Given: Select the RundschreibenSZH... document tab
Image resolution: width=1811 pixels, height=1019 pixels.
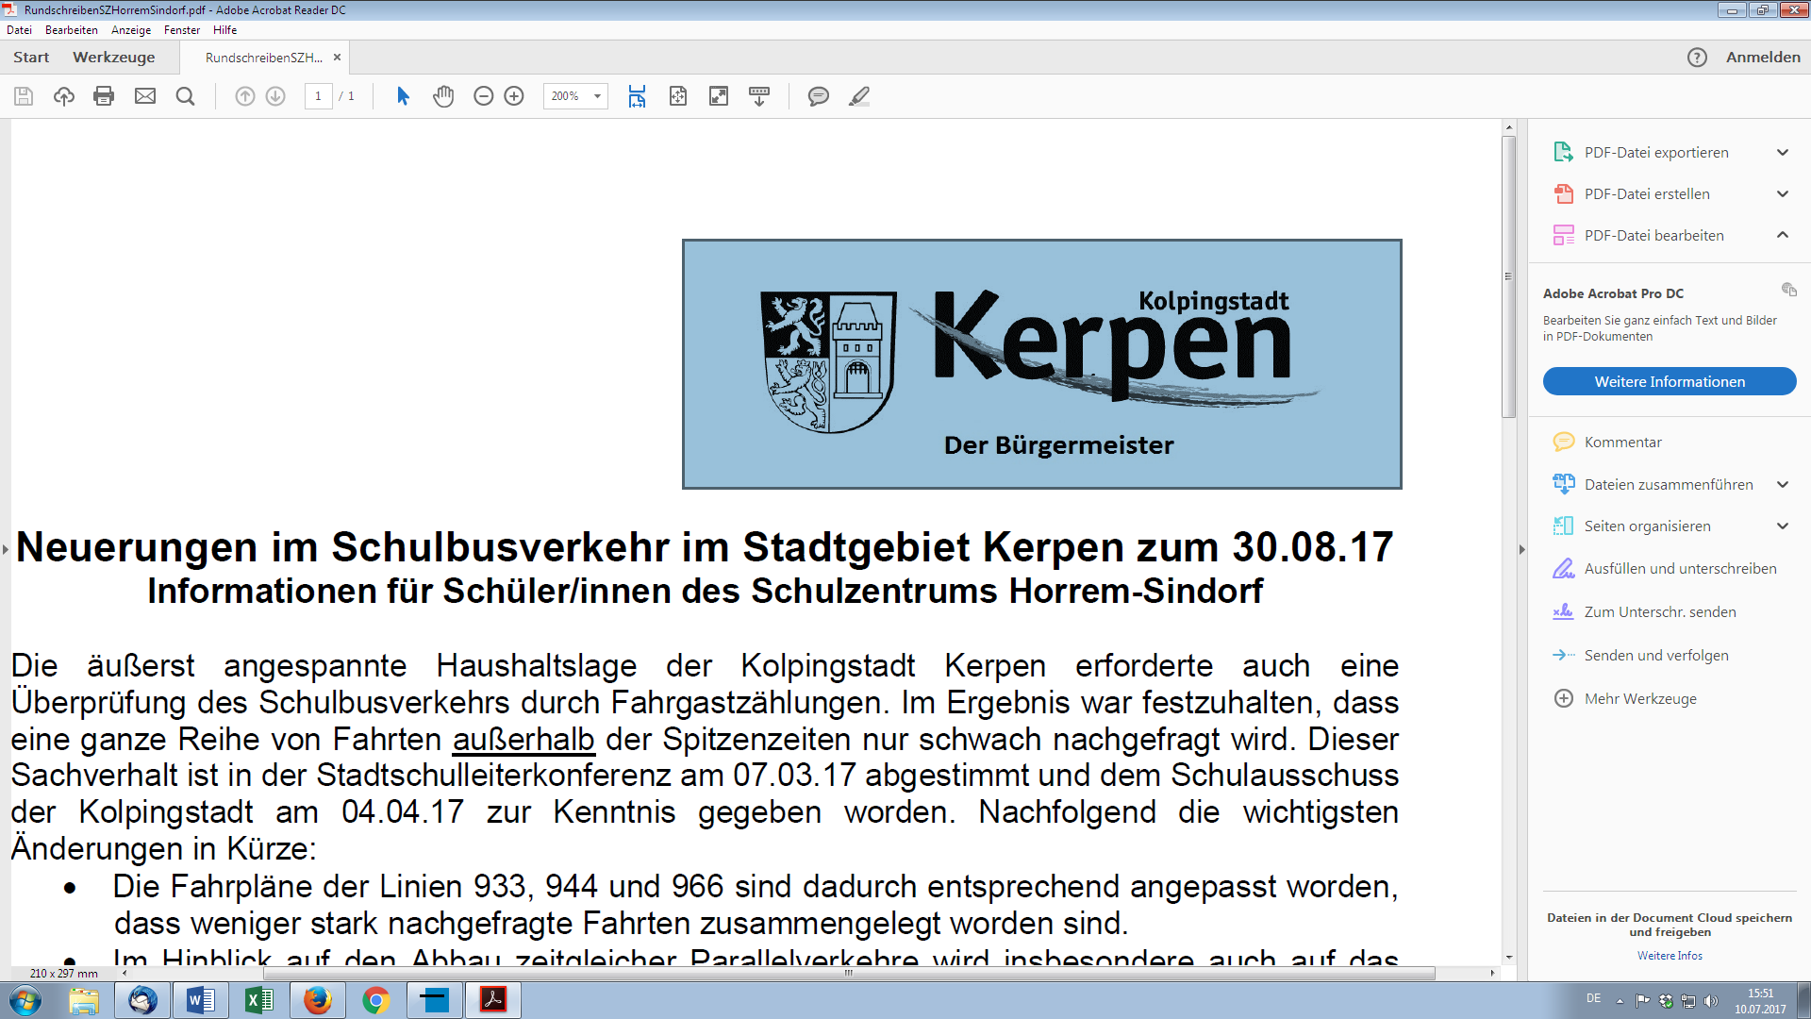Looking at the screenshot, I should 264,58.
